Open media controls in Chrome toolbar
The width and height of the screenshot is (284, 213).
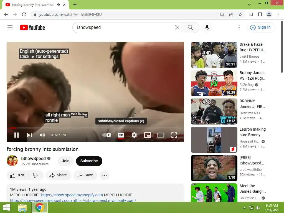pos(251,14)
